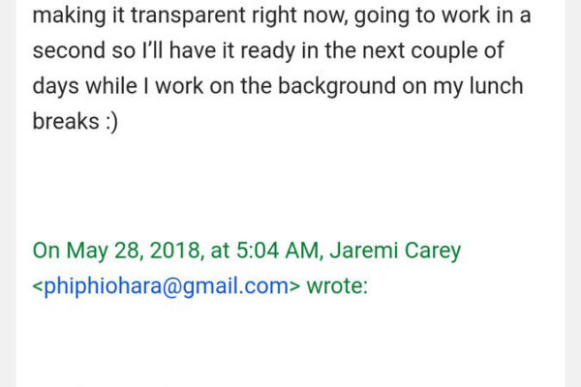
Task: Click the gray right margin beside the email card
Action: click(x=573, y=193)
